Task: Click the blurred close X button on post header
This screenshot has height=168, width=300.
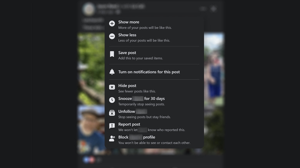Action: tap(213, 9)
